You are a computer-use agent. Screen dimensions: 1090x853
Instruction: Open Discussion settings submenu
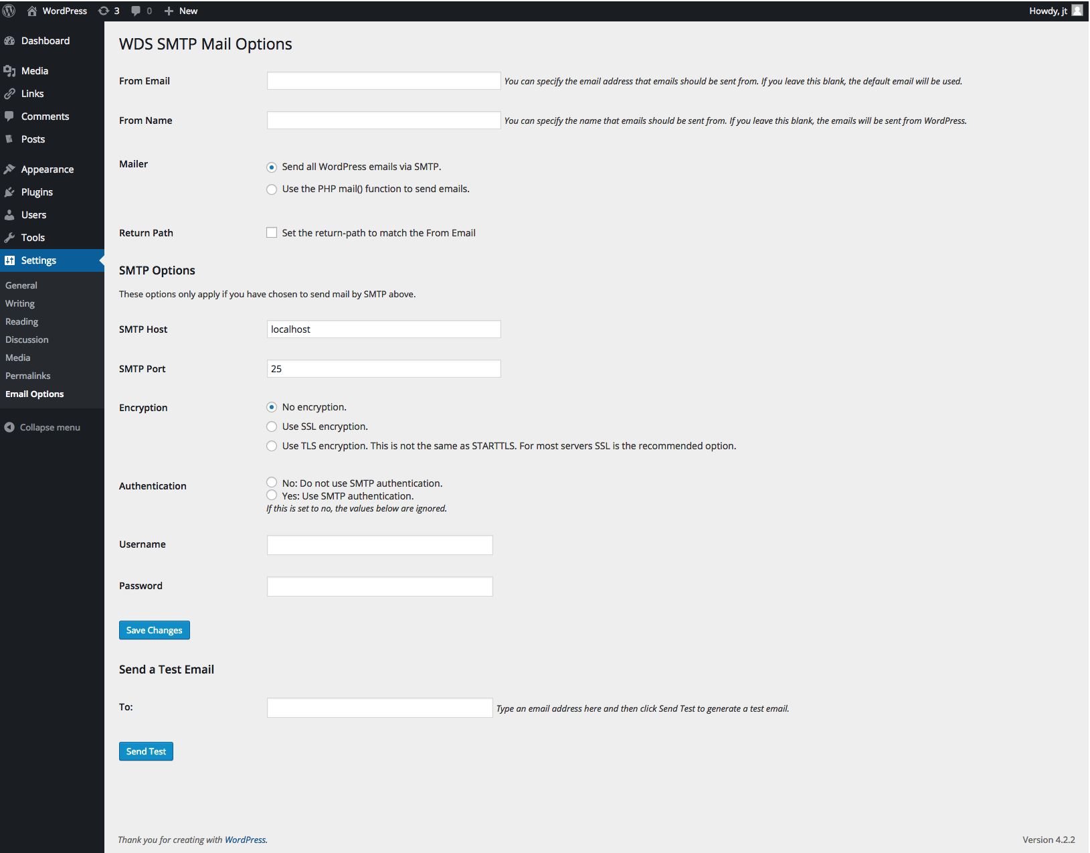[27, 339]
